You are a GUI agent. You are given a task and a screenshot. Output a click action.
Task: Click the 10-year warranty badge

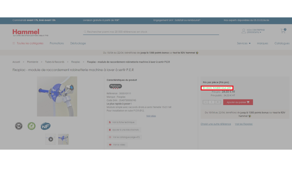[18, 126]
